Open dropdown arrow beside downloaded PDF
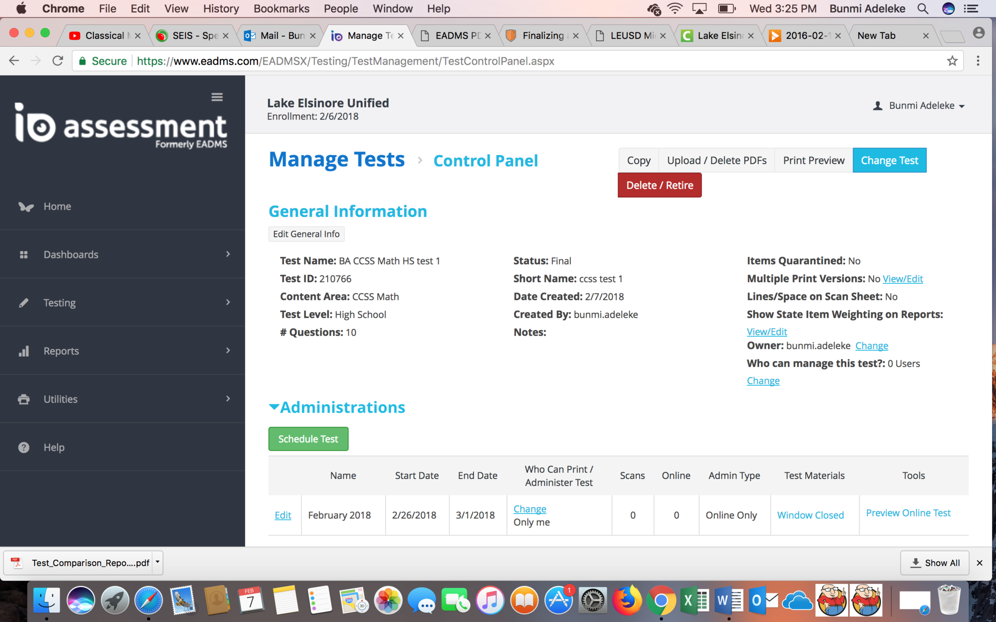The width and height of the screenshot is (996, 622). (158, 562)
